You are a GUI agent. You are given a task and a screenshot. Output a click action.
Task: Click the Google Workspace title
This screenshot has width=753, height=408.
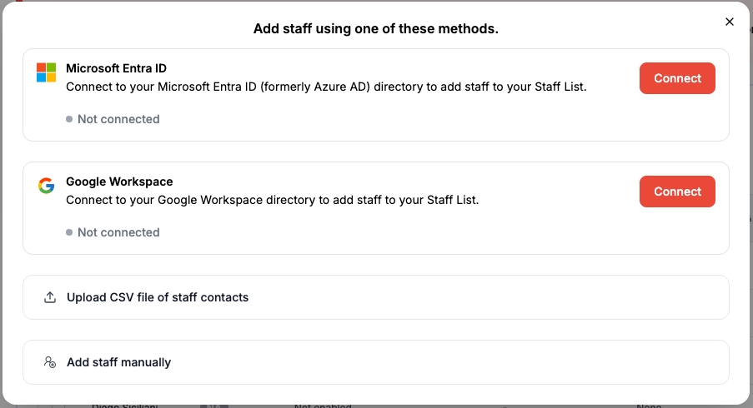[x=119, y=182]
